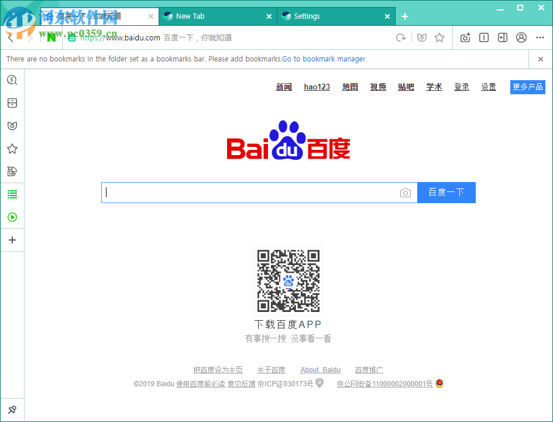Click the Baidu app QR code
The image size is (553, 422).
pyautogui.click(x=288, y=281)
